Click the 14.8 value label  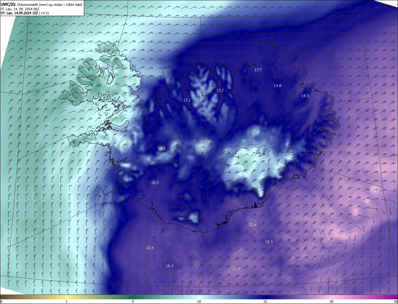[277, 85]
